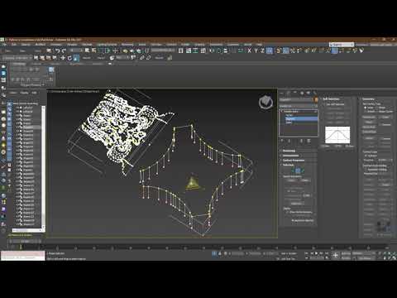Click the Break button in Geometry
Viewport: 397px width, 298px height.
point(385,118)
